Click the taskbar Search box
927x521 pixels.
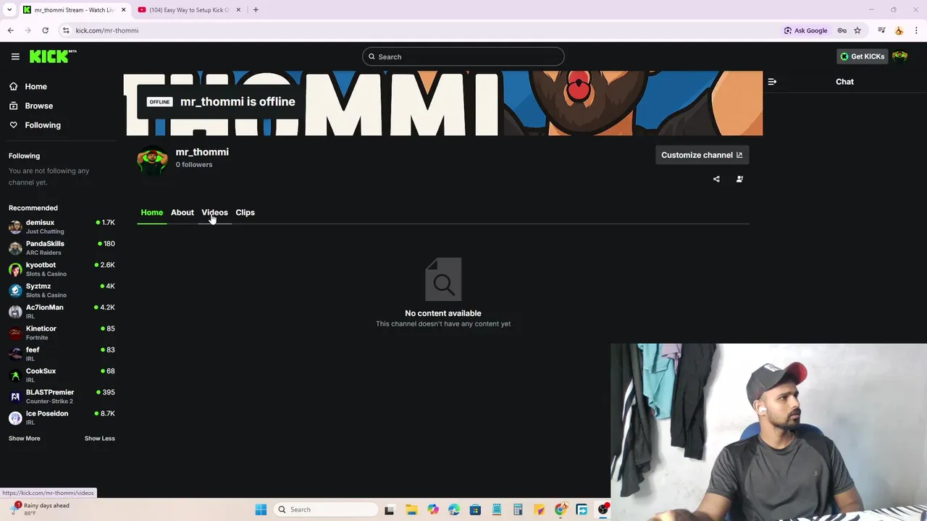[326, 509]
